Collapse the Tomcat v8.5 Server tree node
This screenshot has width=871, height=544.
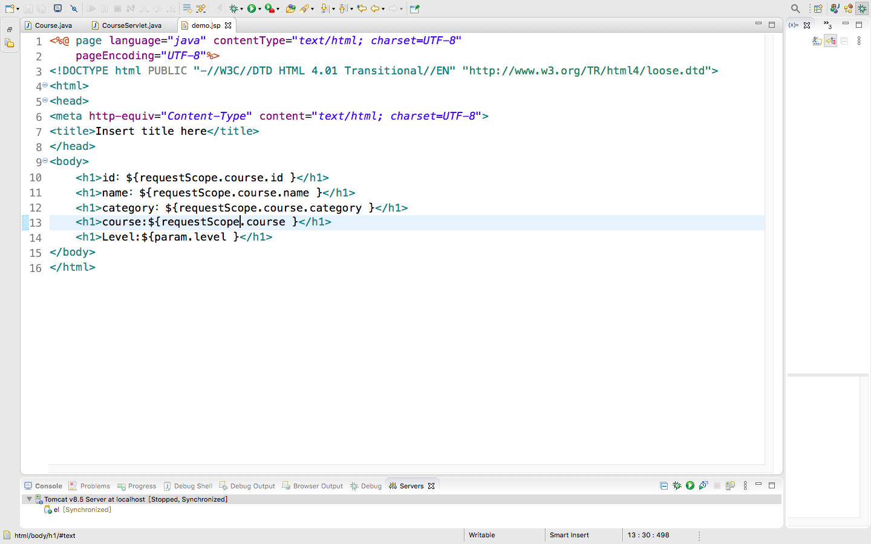click(29, 499)
